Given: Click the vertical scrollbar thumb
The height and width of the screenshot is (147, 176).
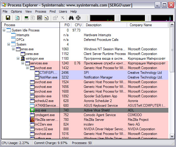Looking at the screenshot, I should [x=172, y=50].
